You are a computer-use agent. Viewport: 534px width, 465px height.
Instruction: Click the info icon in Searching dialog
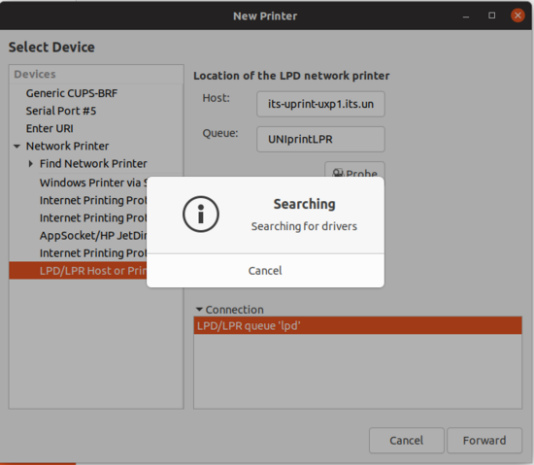201,215
